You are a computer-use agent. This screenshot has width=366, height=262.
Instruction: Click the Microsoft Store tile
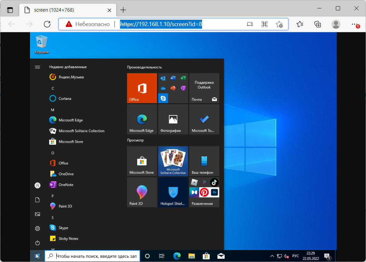pos(142,161)
